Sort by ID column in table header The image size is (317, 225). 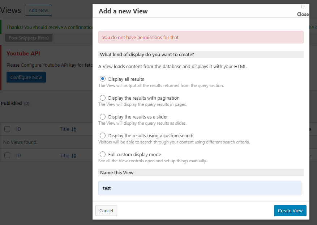pyautogui.click(x=19, y=129)
